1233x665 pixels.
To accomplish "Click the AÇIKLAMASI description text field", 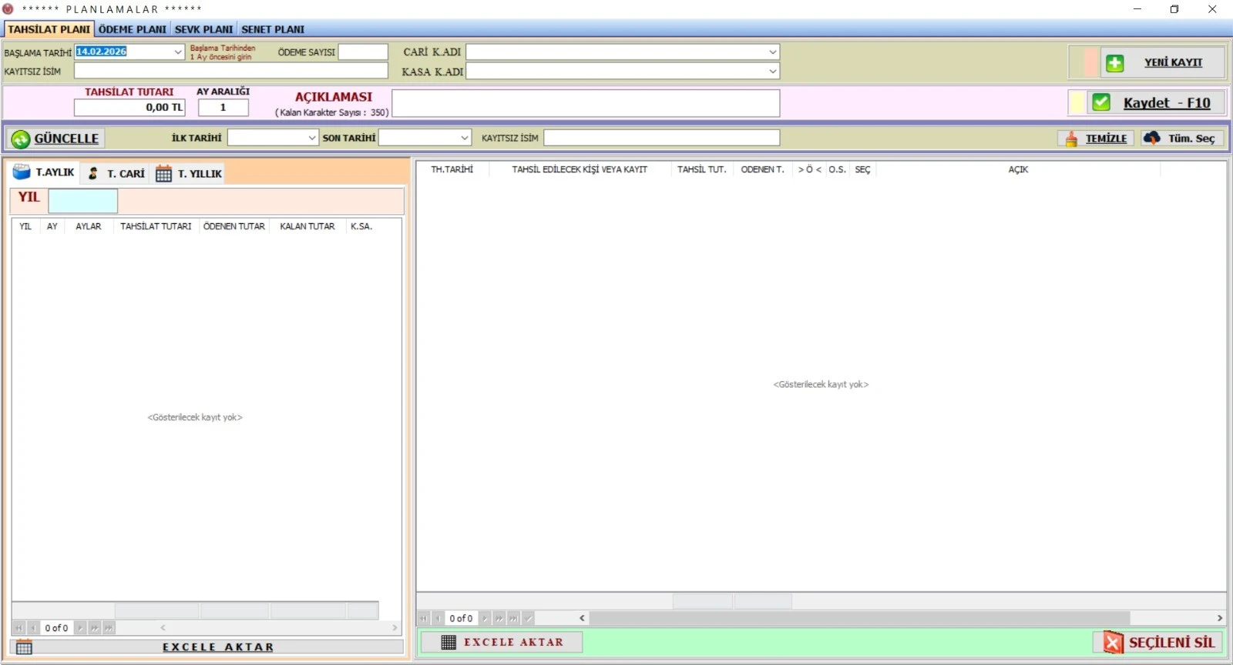I will click(586, 103).
